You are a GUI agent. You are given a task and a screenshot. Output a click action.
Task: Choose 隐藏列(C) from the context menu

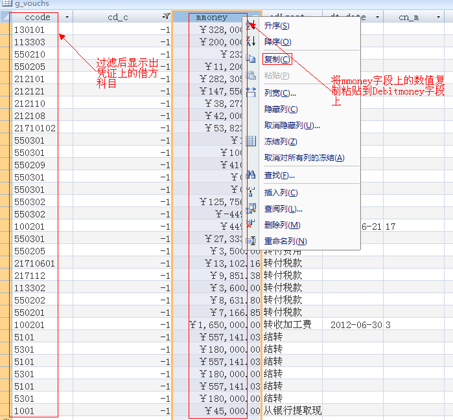click(281, 109)
